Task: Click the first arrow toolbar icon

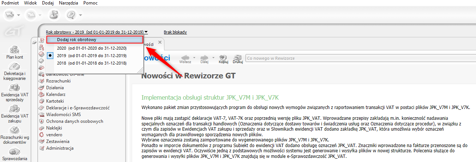Action: click(10, 15)
